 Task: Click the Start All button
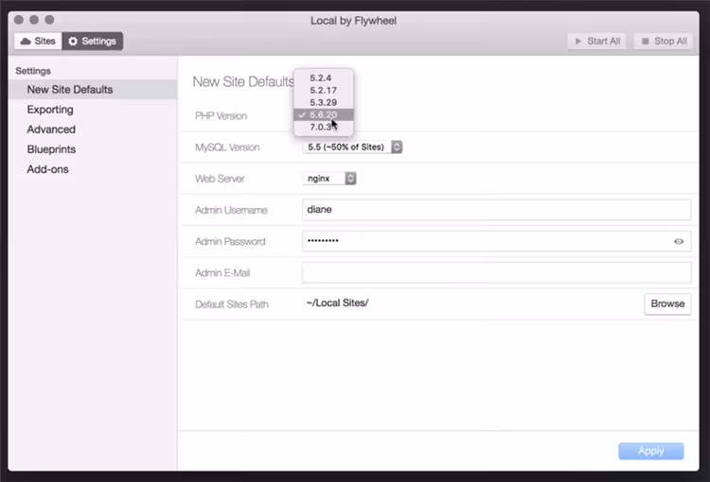pos(596,42)
